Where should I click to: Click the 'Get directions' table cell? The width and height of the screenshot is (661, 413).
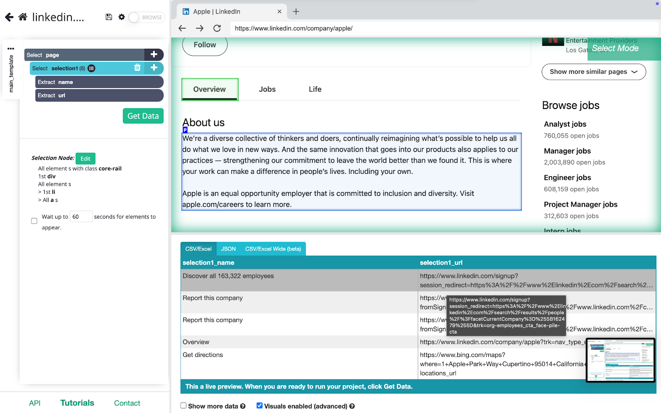pyautogui.click(x=300, y=364)
